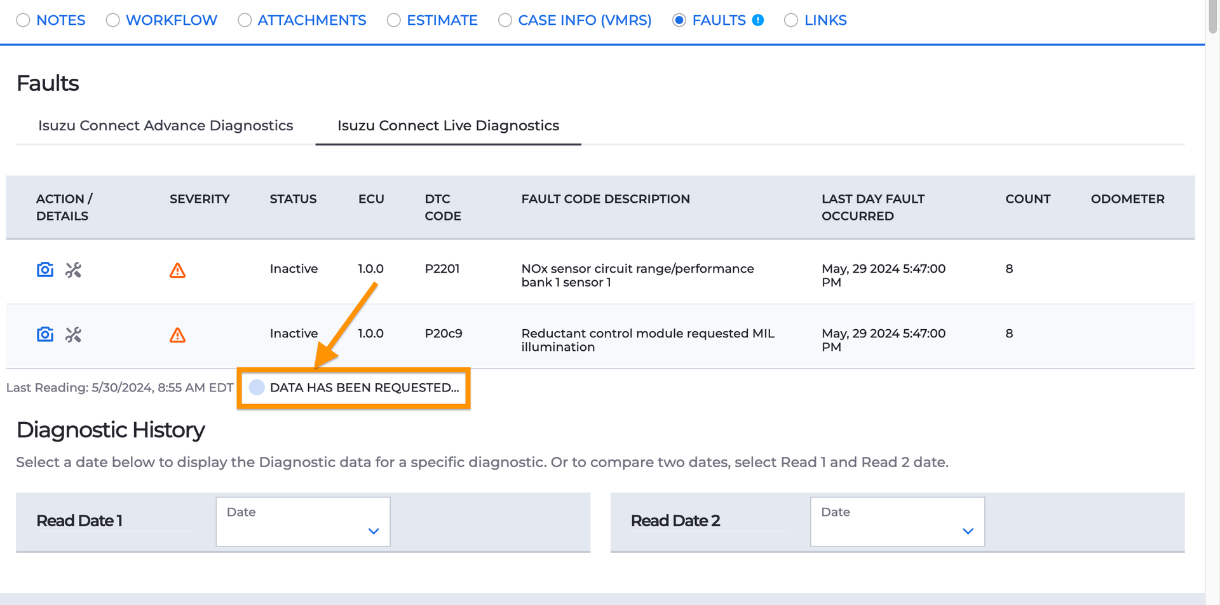Open snapshot camera icon for P20c9 fault
The height and width of the screenshot is (605, 1220).
(x=45, y=334)
